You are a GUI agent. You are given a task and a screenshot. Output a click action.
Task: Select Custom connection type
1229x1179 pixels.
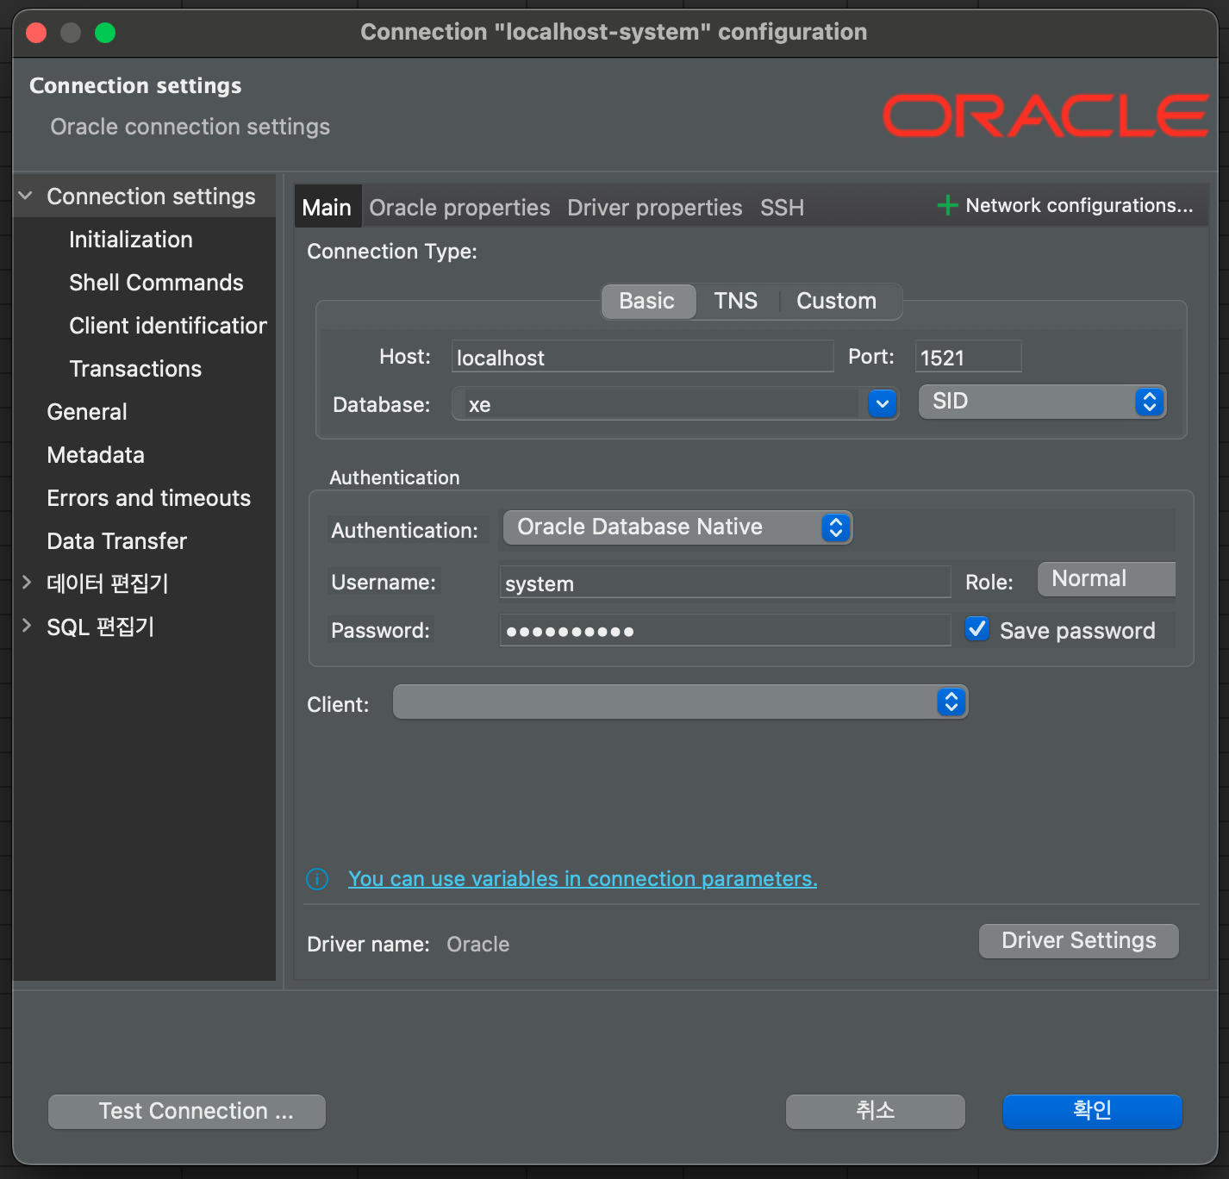point(836,301)
